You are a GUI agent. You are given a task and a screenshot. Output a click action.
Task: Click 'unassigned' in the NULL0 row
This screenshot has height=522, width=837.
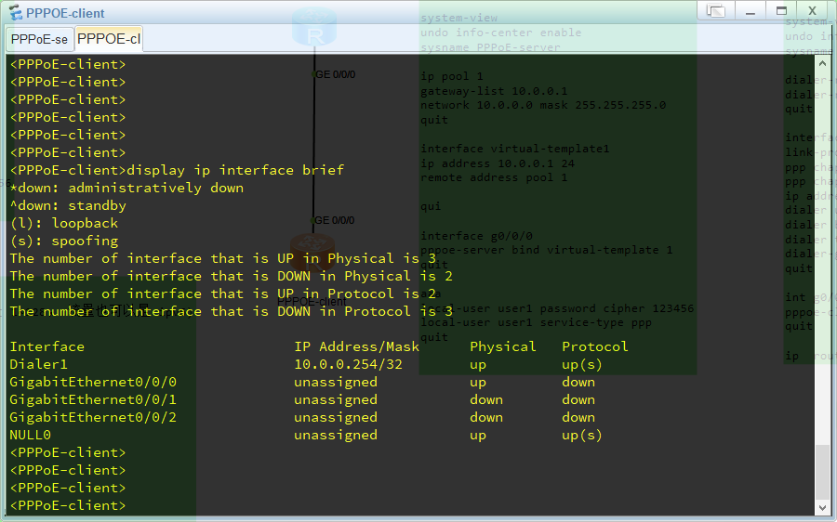click(336, 435)
